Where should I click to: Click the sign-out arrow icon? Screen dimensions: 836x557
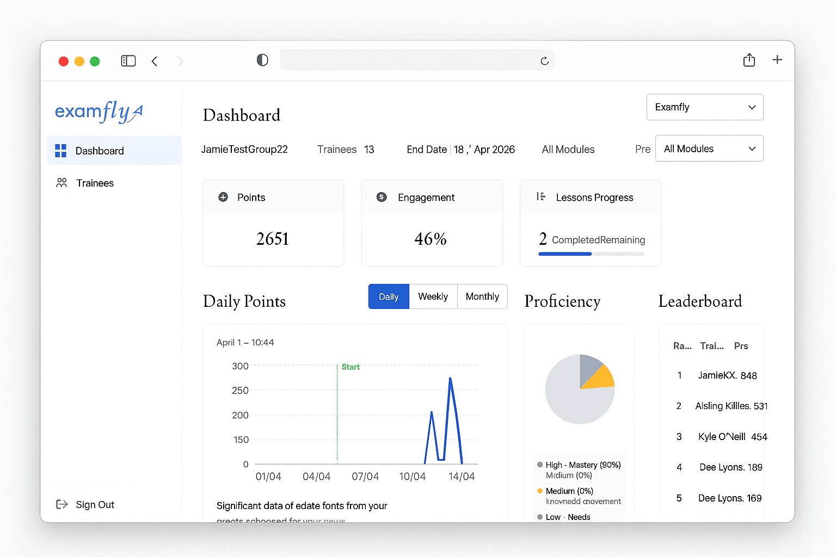tap(61, 504)
